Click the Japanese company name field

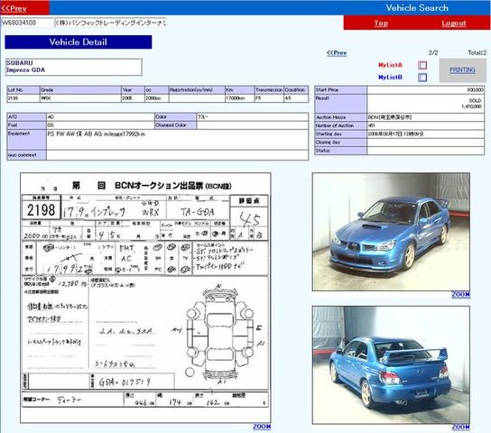click(110, 23)
